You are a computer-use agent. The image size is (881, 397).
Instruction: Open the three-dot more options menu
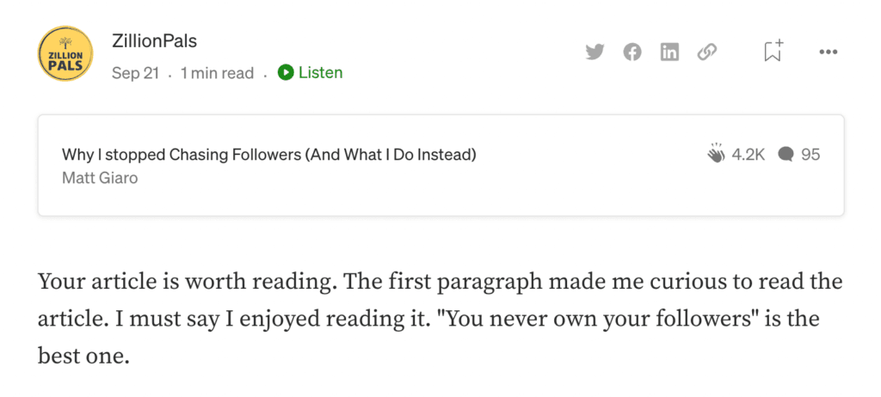(829, 52)
